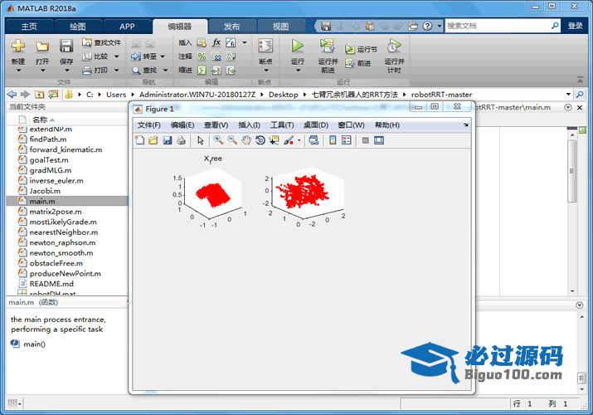Toggle Zoom In tool in figure toolbar

pos(218,140)
